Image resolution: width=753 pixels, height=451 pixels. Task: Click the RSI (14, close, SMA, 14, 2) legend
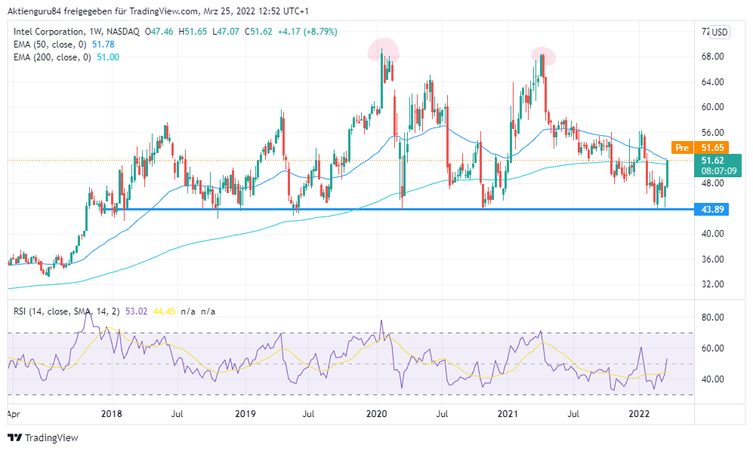[66, 311]
